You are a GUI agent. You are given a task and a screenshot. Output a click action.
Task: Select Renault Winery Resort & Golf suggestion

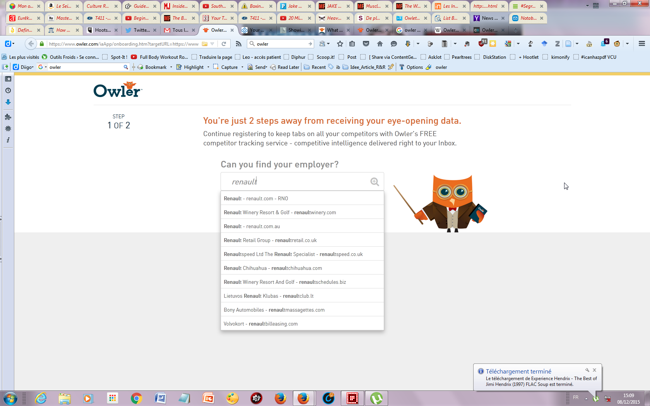(302, 212)
